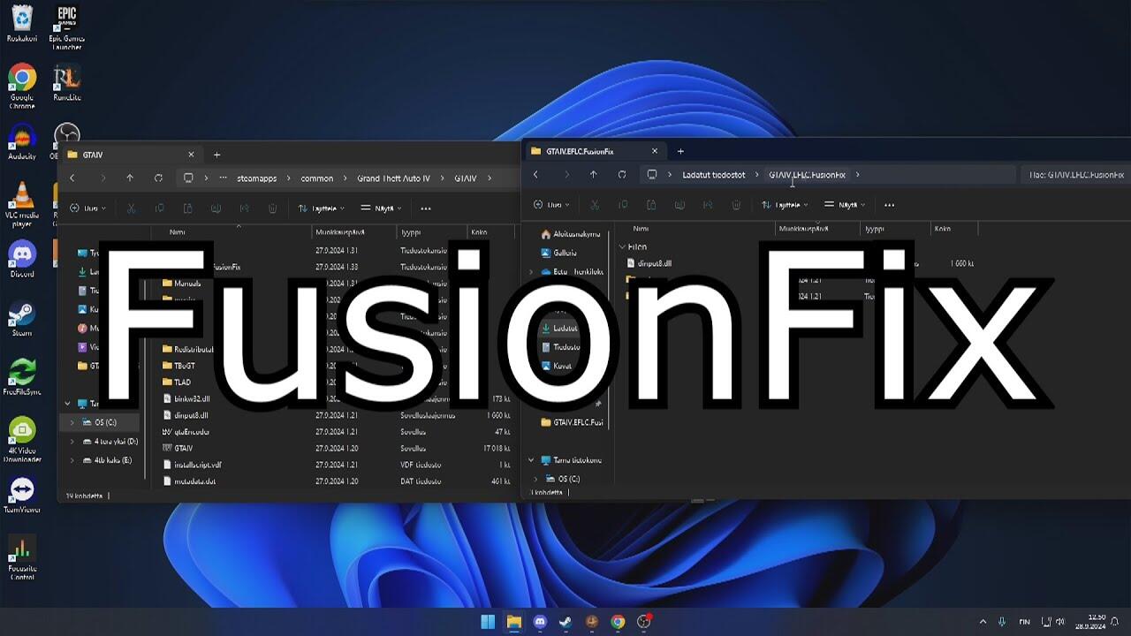Click 'Ladatut tiedostot' breadcrumb in FusionFix window
Viewport: 1131px width, 636px height.
click(713, 175)
